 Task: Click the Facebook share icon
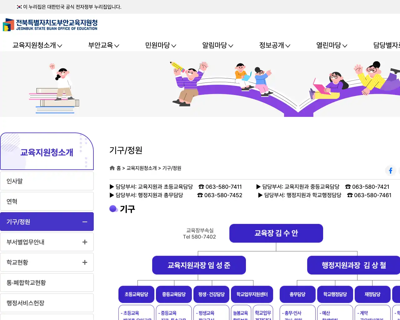(x=390, y=170)
